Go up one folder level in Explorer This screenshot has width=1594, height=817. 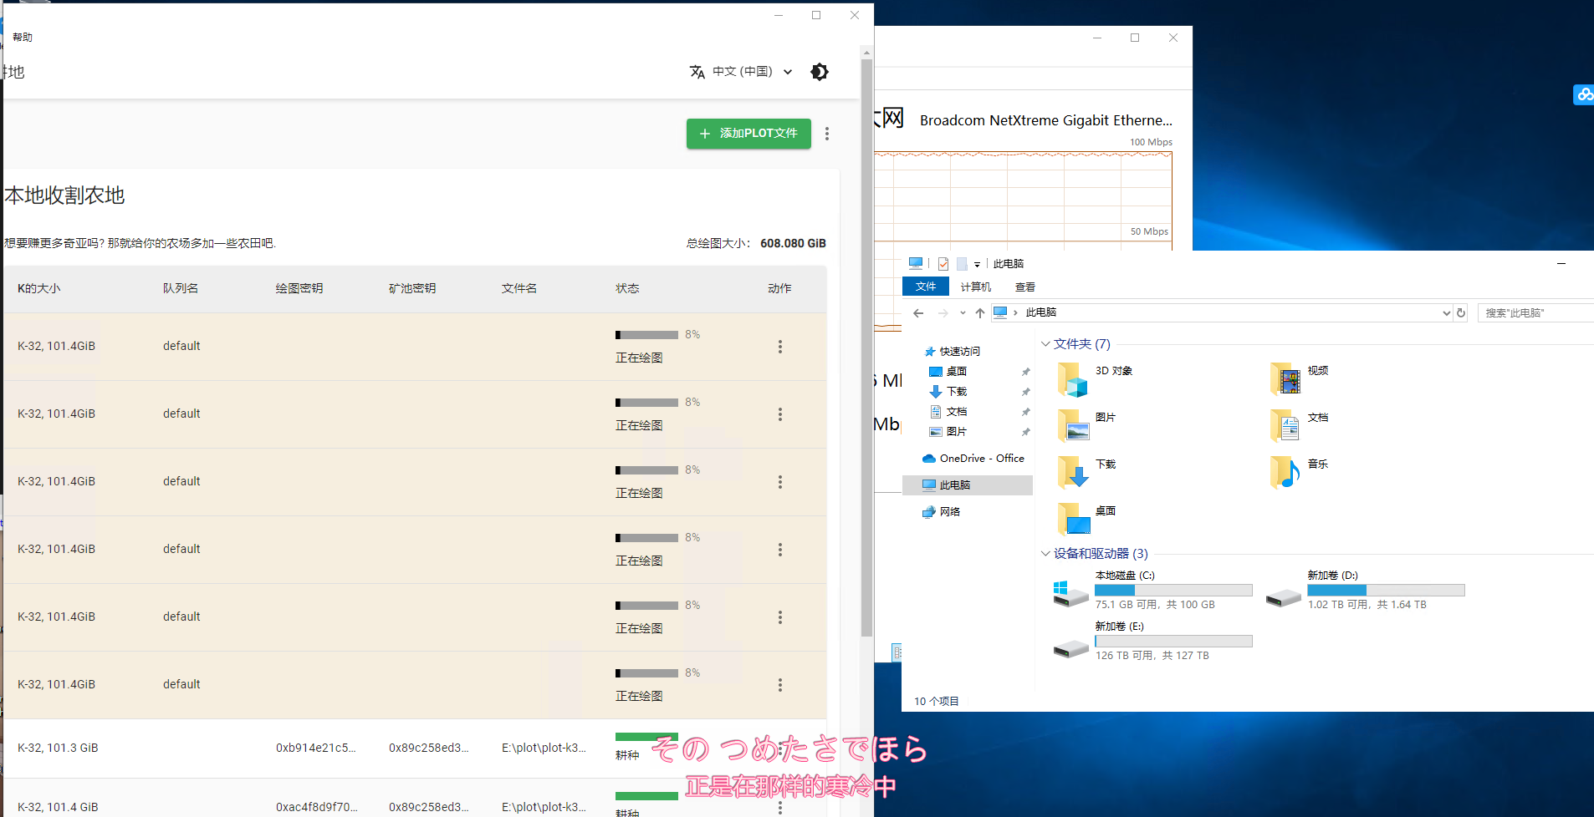click(x=979, y=313)
